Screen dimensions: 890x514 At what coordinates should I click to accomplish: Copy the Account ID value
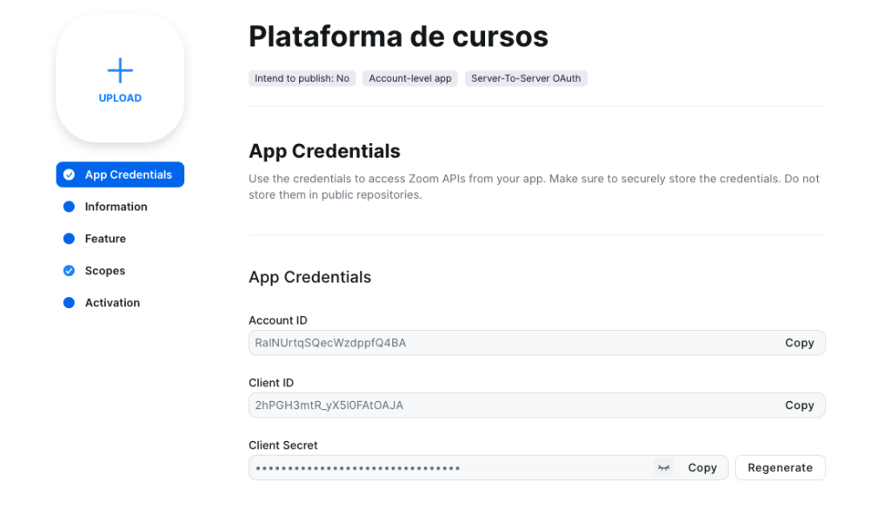pyautogui.click(x=799, y=343)
